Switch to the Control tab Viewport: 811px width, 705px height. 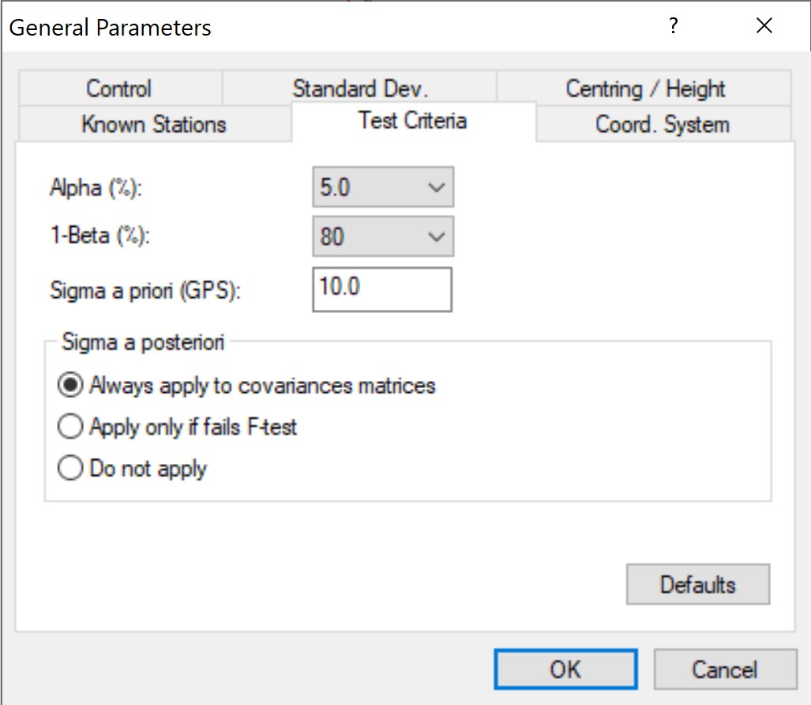coord(119,89)
